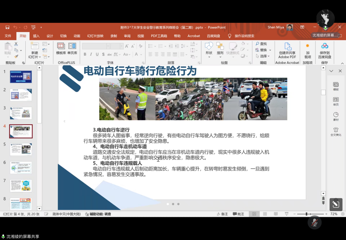The height and width of the screenshot is (240, 346).
Task: Open the 模板库 template library
Action: tap(61, 48)
